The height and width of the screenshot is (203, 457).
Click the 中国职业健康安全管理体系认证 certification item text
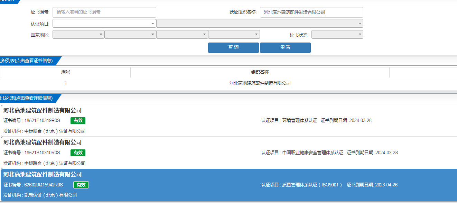(313, 153)
